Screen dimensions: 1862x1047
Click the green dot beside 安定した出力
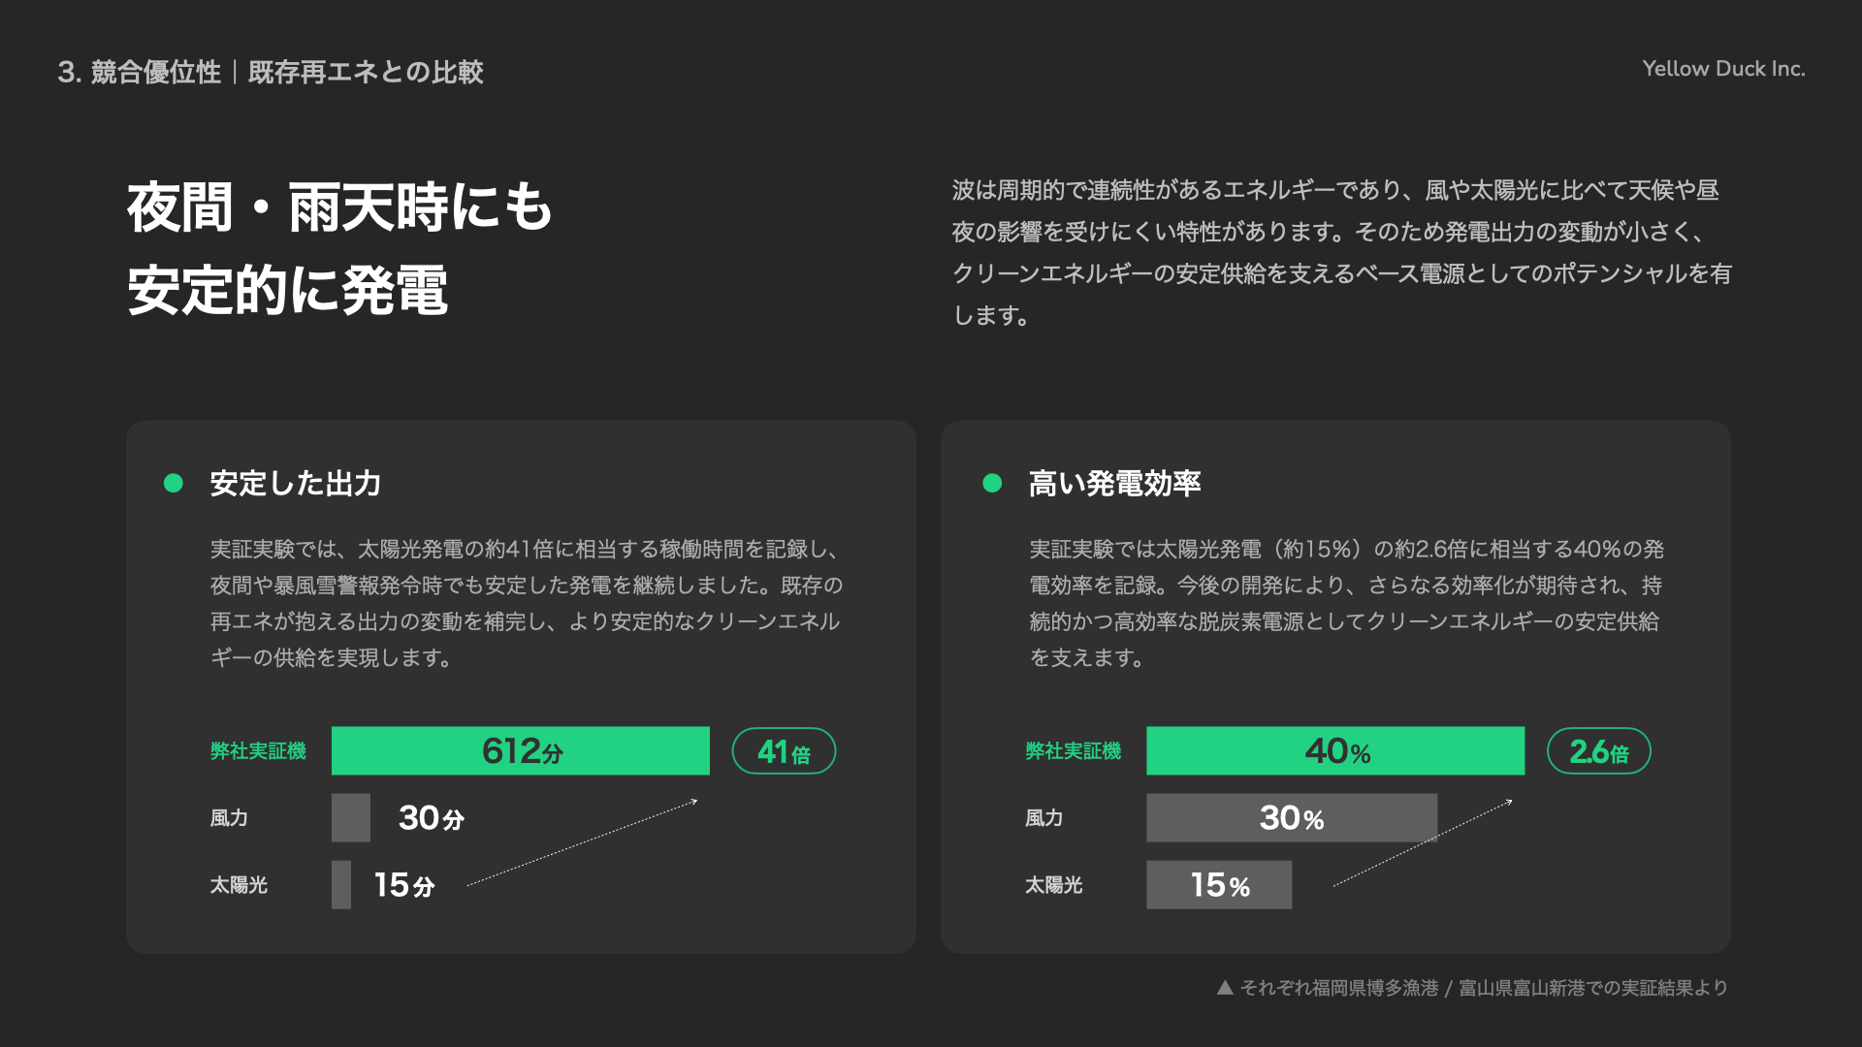[174, 483]
